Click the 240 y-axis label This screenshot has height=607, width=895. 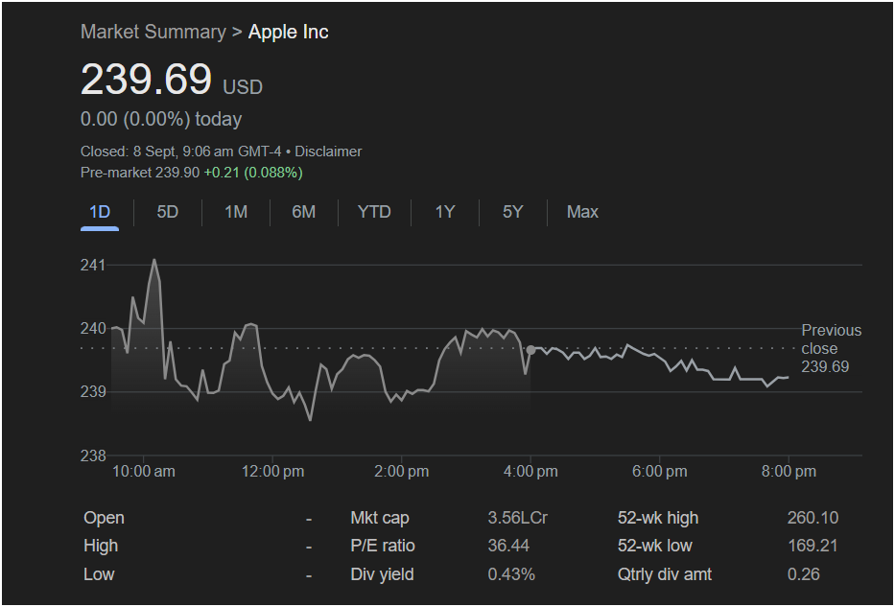94,329
